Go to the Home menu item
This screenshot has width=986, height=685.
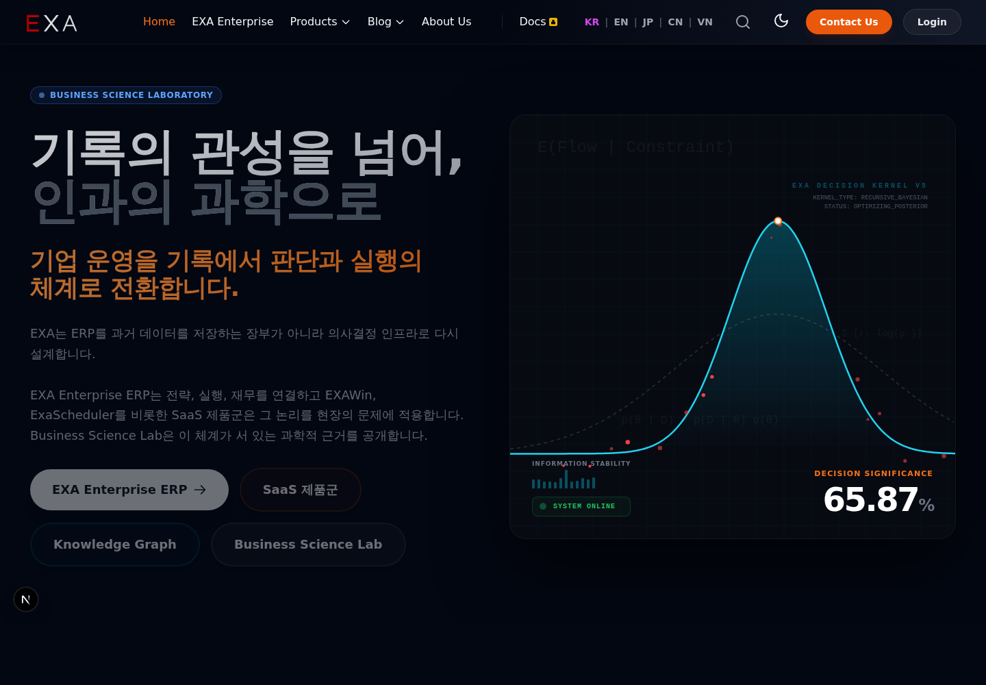pyautogui.click(x=159, y=22)
